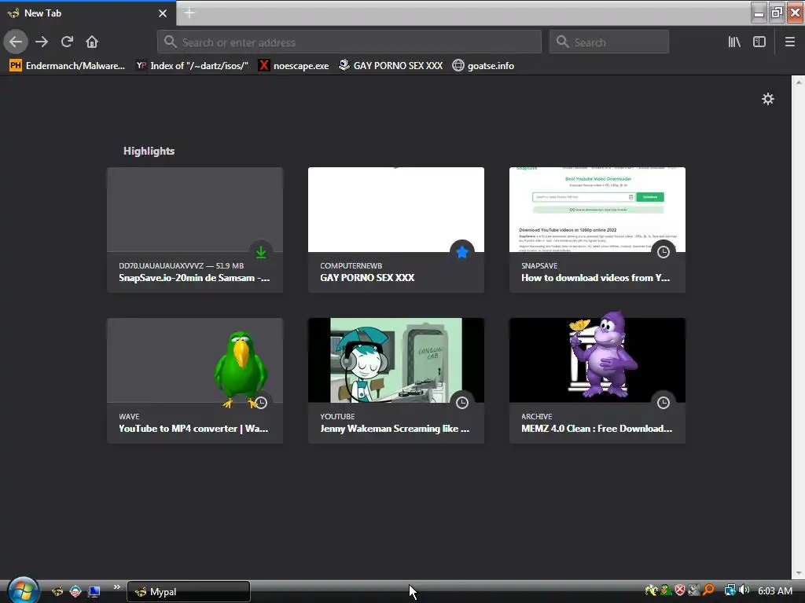This screenshot has height=603, width=805.
Task: Click the page scrollbar down arrow
Action: (x=799, y=573)
